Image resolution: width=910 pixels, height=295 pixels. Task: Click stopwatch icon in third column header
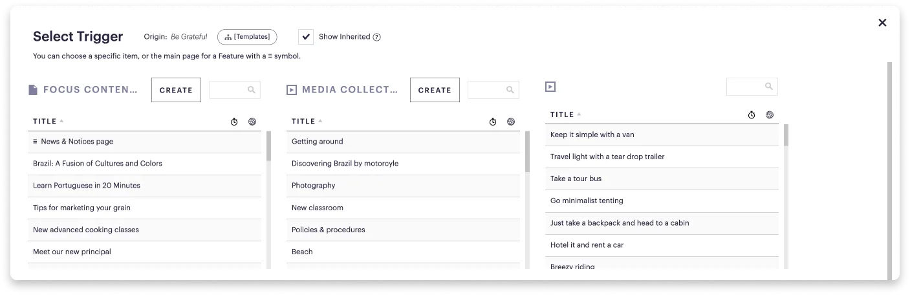coord(752,115)
